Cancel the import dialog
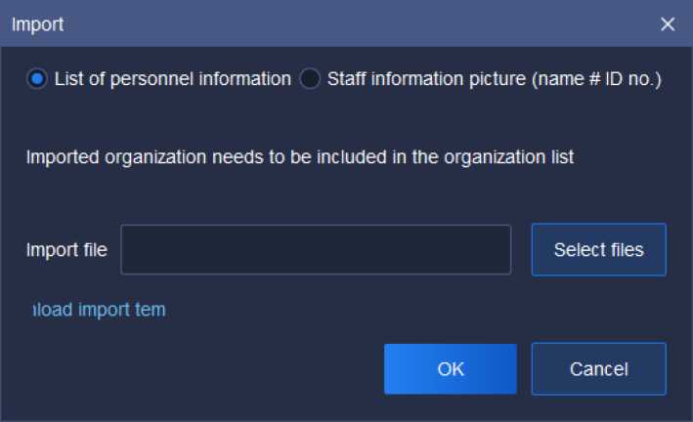This screenshot has width=693, height=422. point(598,368)
